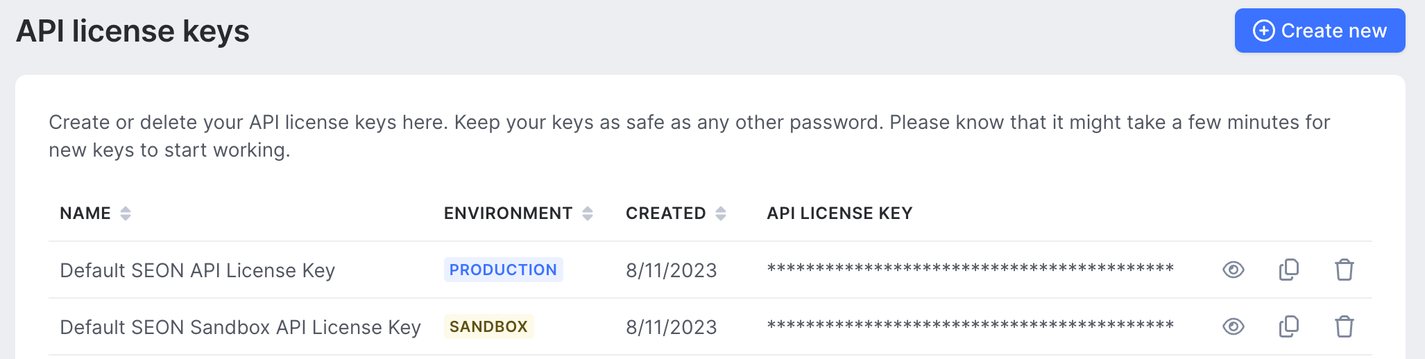The height and width of the screenshot is (359, 1425).
Task: Copy the production API license key
Action: 1289,270
